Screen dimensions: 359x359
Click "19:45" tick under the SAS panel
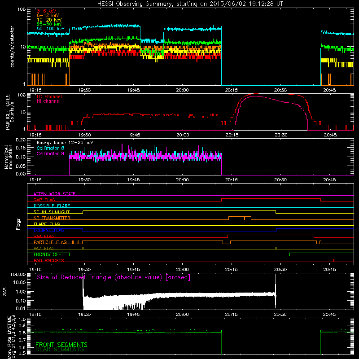point(133,315)
